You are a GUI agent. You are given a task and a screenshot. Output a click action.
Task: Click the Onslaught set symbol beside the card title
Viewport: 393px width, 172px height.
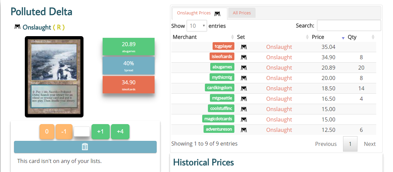pos(17,27)
